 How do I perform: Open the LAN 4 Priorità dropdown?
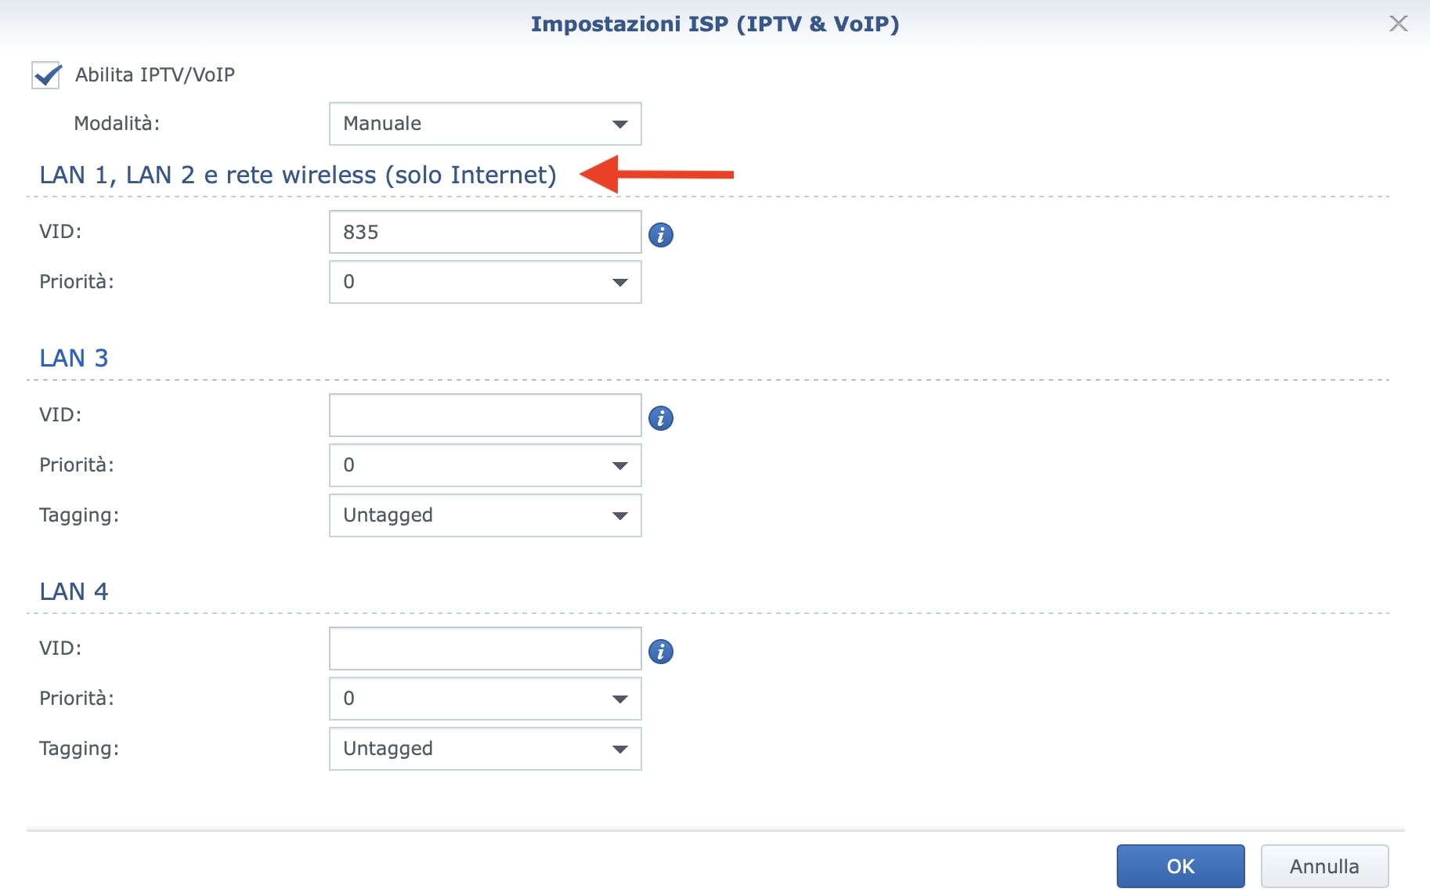coord(485,699)
